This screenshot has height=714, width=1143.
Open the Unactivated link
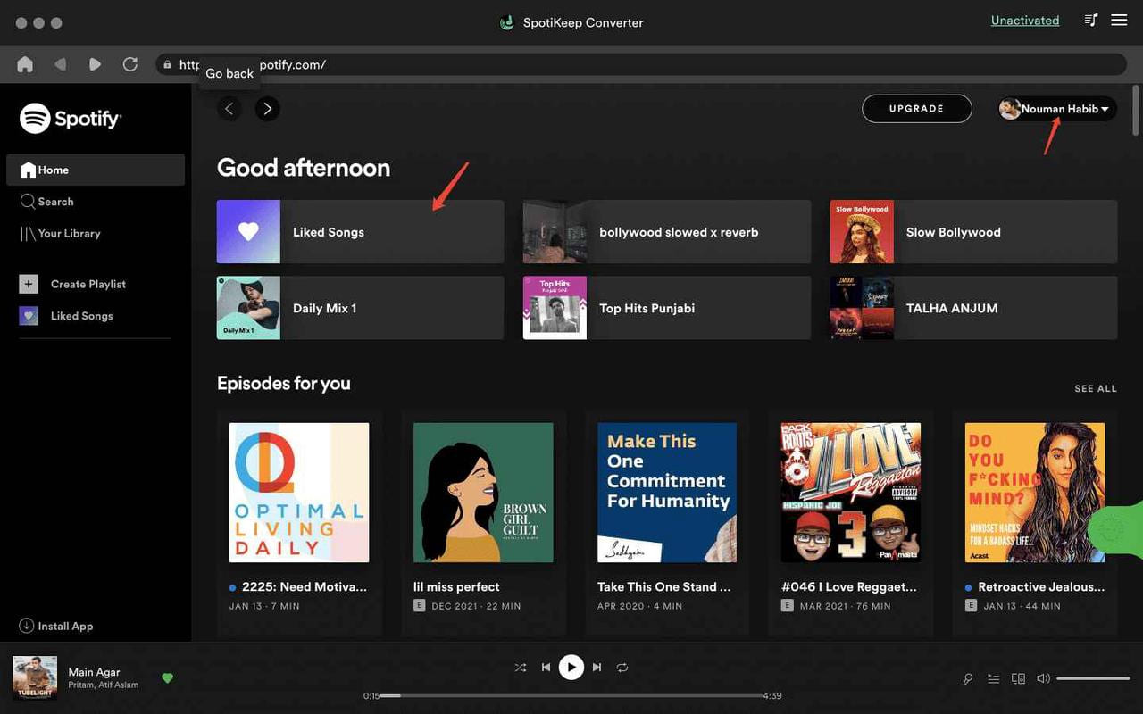[x=1024, y=20]
